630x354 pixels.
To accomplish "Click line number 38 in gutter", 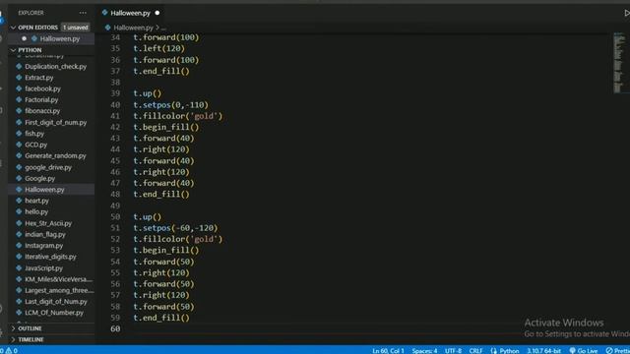I will (115, 83).
